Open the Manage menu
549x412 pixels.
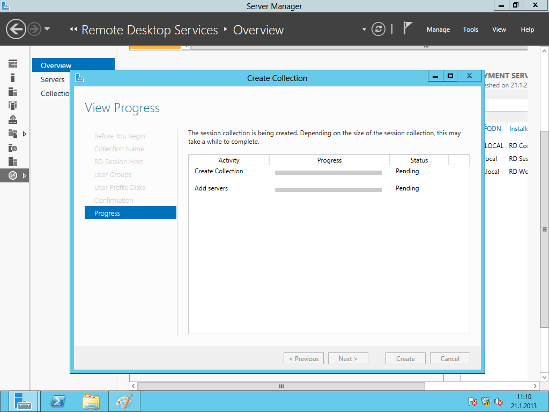[x=438, y=30]
